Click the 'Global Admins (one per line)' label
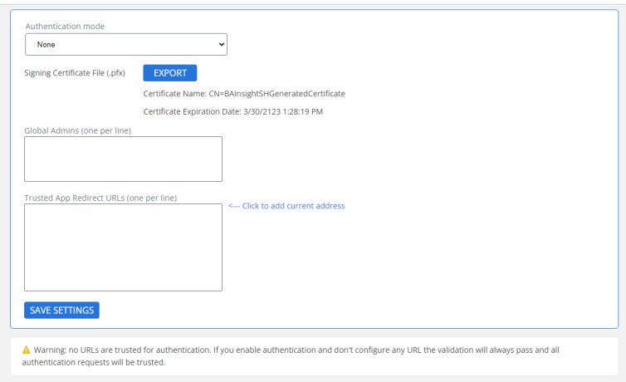The image size is (626, 382). 77,130
